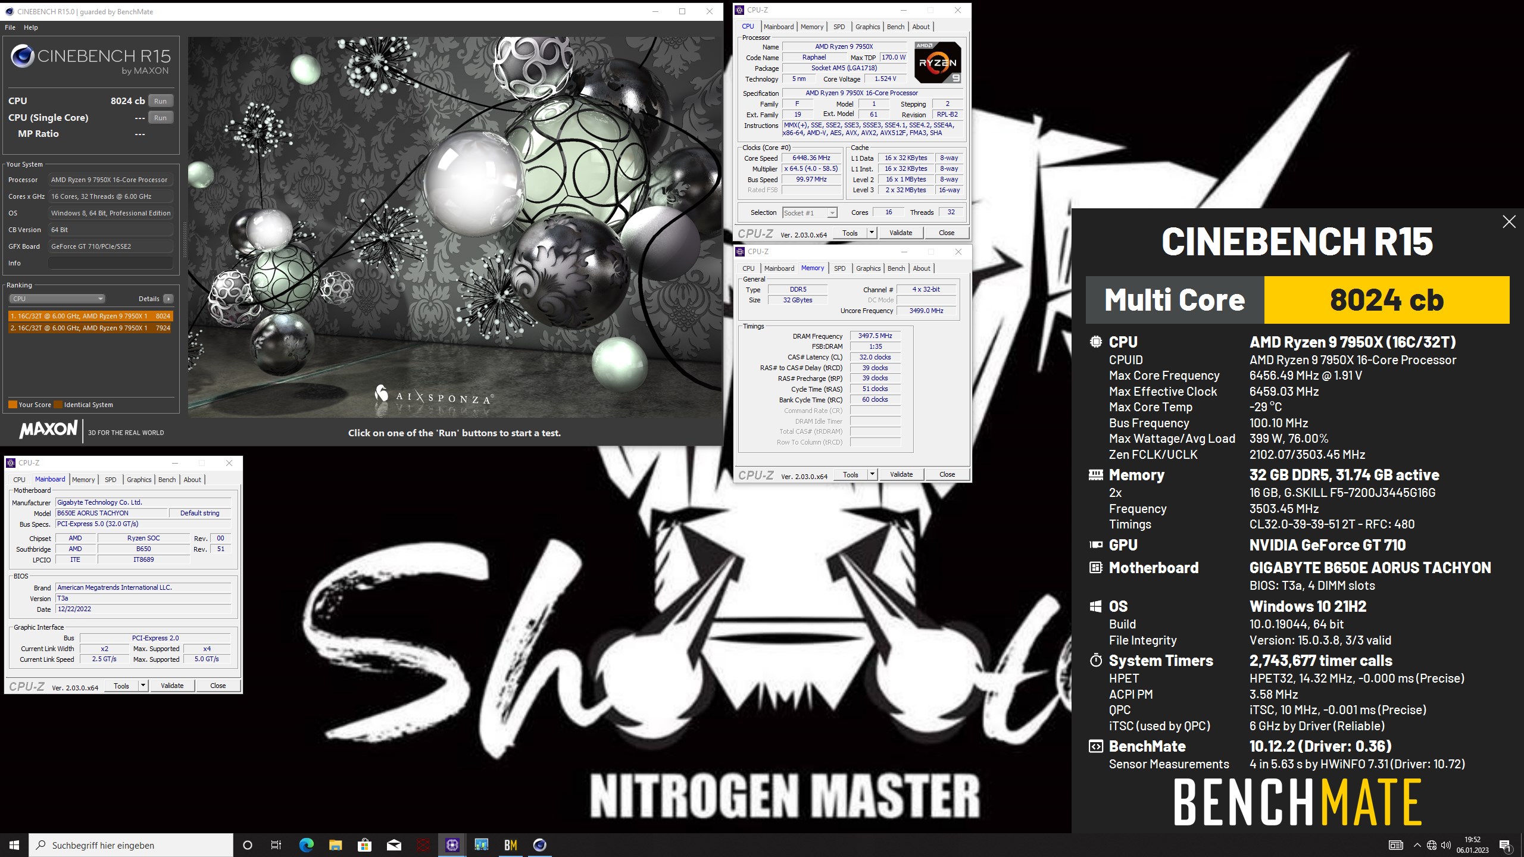Open Bench tab in CPU-Z Memory window
The height and width of the screenshot is (857, 1524).
(896, 268)
